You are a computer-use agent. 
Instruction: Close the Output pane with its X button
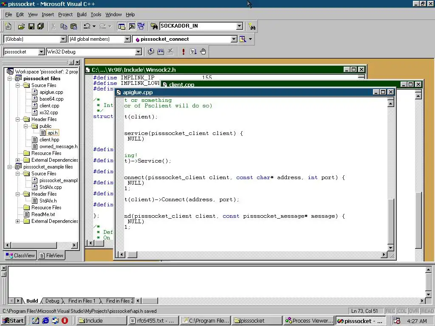coord(3,268)
